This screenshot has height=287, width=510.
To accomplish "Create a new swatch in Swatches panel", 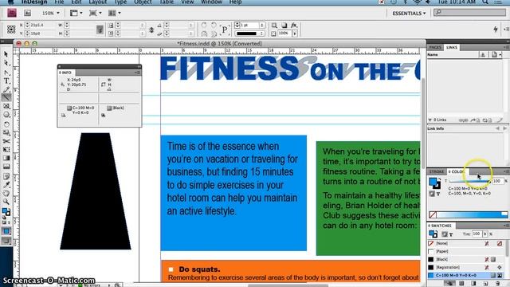I will pyautogui.click(x=485, y=284).
